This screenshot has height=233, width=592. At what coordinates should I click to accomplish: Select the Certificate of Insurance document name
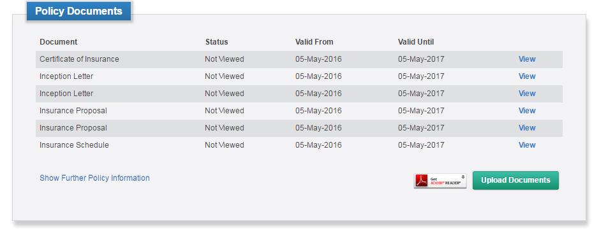pyautogui.click(x=79, y=59)
